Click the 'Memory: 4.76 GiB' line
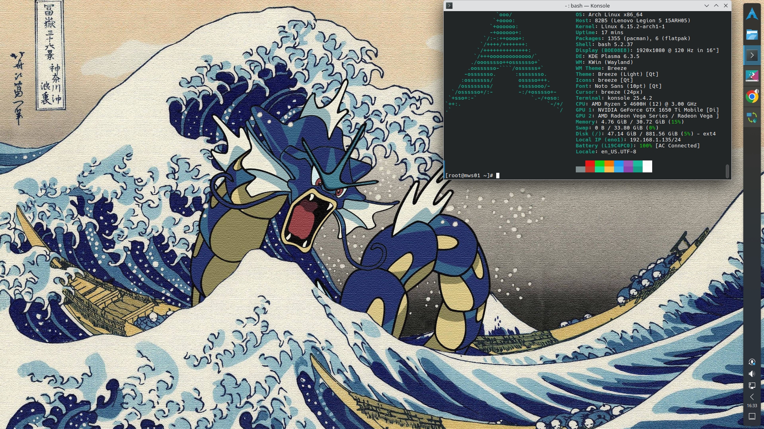Image resolution: width=764 pixels, height=429 pixels. coord(630,122)
